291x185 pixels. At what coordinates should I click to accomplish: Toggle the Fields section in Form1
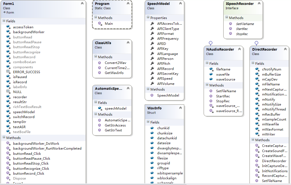(4, 21)
